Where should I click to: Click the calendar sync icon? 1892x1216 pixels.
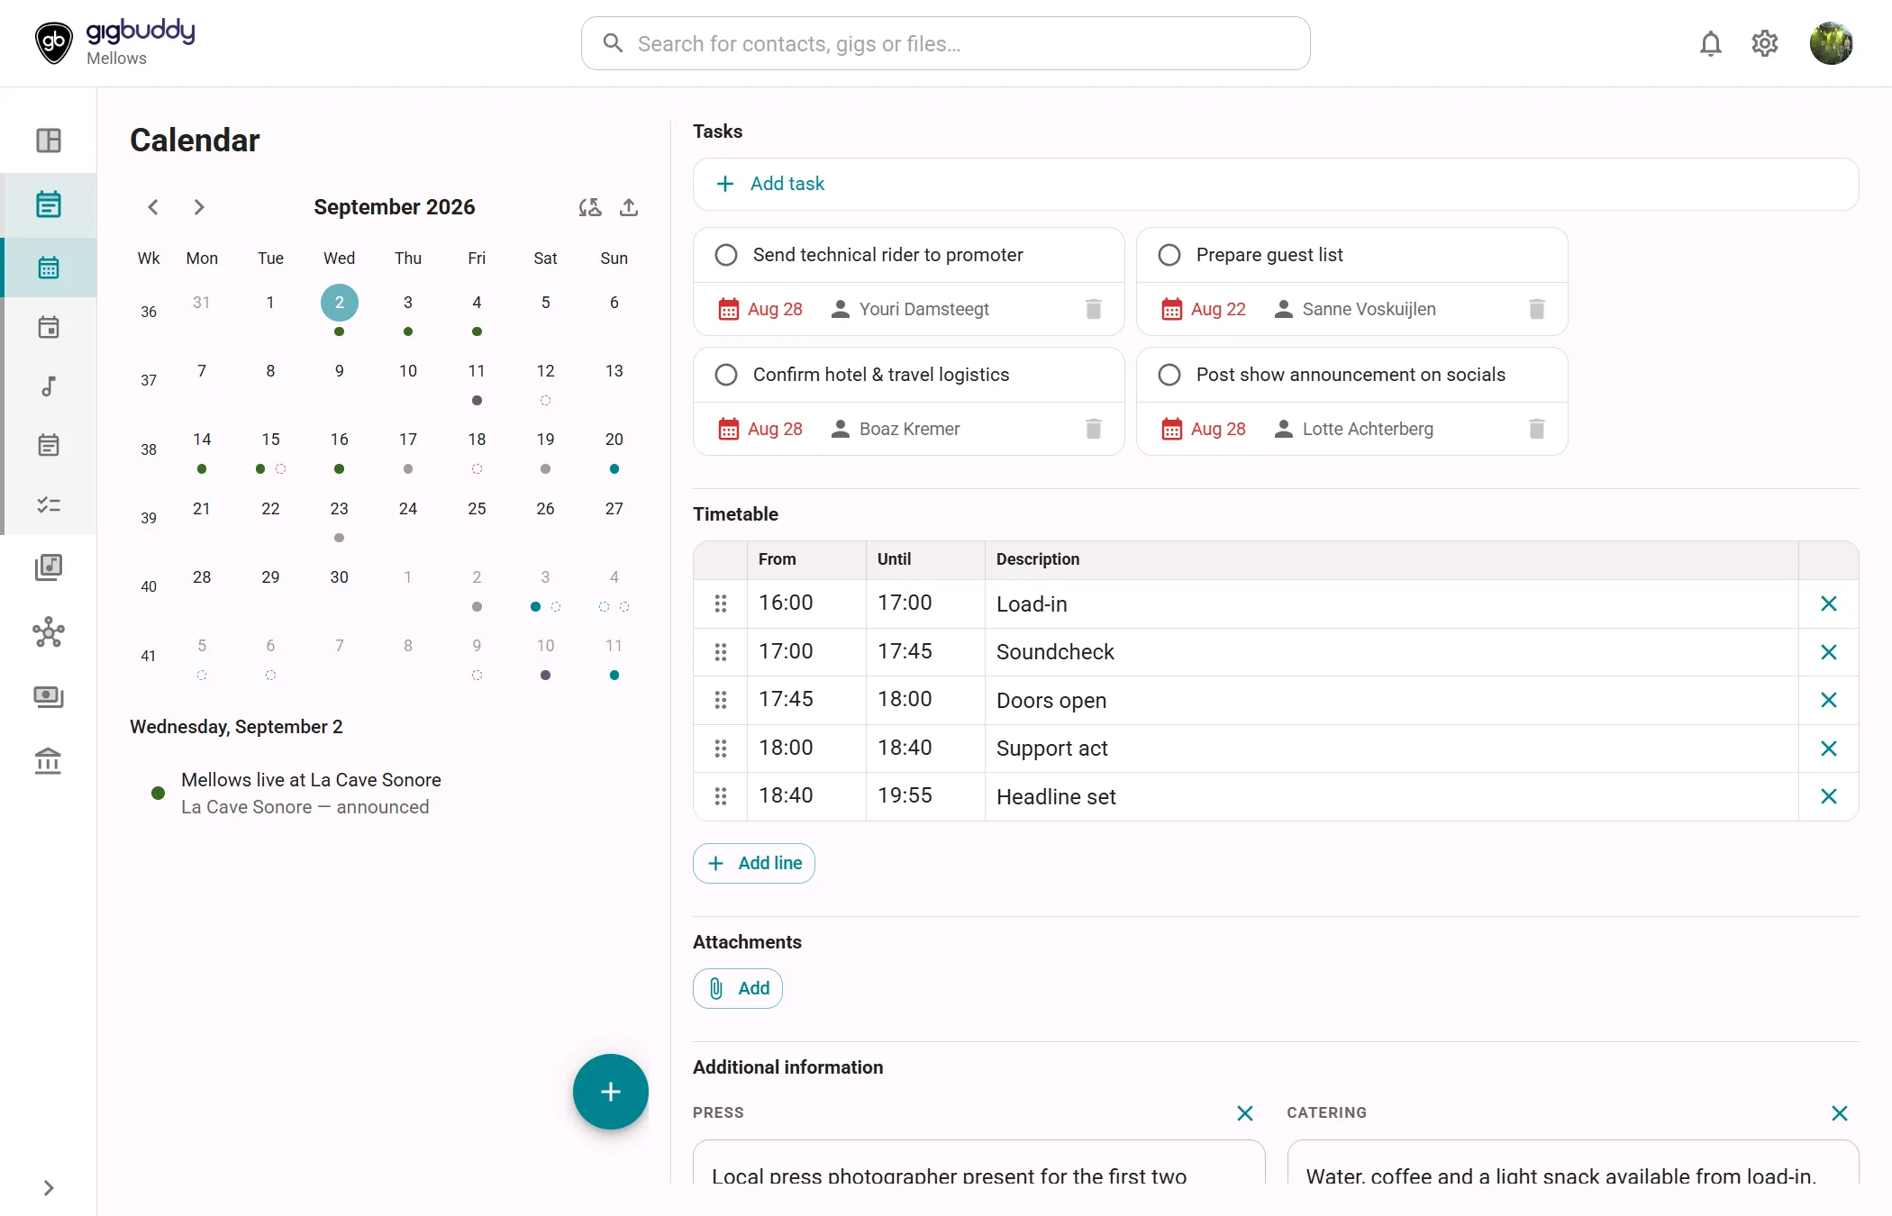[590, 207]
